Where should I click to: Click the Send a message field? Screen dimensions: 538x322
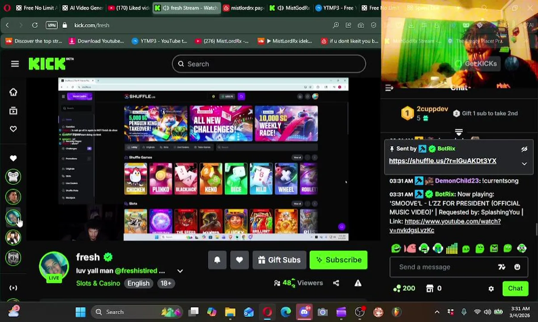447,267
